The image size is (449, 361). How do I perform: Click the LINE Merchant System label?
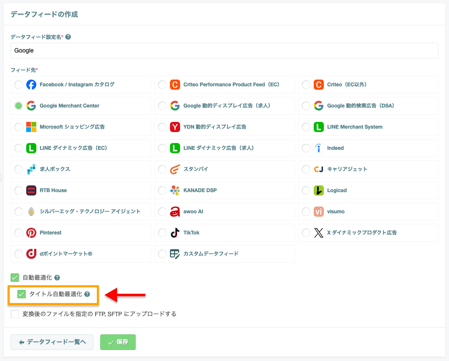click(x=355, y=127)
